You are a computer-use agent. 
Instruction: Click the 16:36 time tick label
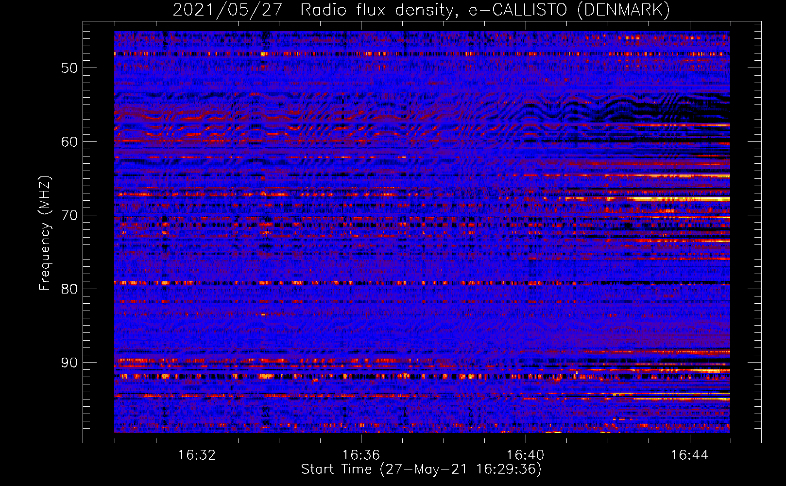point(361,455)
